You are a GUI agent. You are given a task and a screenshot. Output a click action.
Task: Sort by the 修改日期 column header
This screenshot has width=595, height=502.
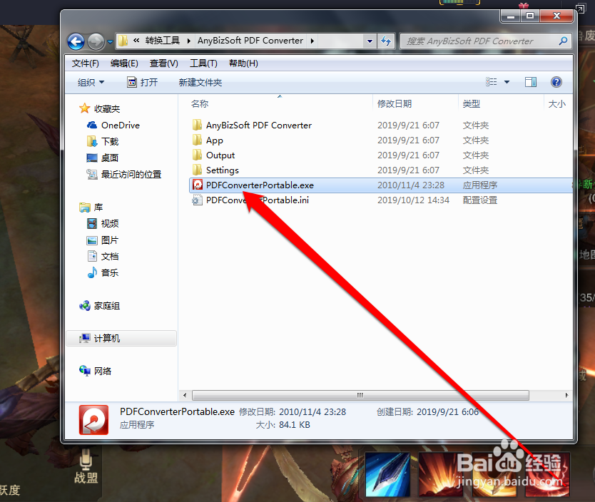tap(395, 104)
